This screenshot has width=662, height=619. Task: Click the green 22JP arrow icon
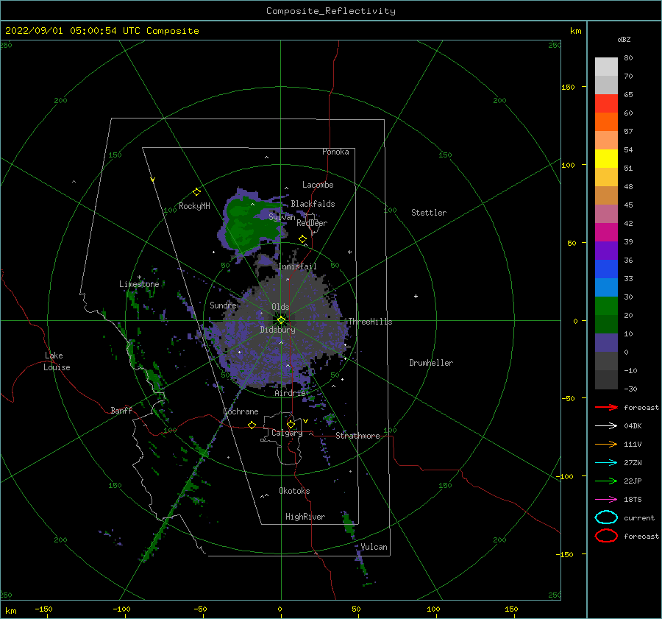tap(606, 481)
